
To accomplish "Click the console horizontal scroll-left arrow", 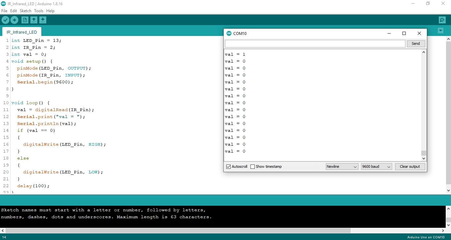I will tap(3, 231).
